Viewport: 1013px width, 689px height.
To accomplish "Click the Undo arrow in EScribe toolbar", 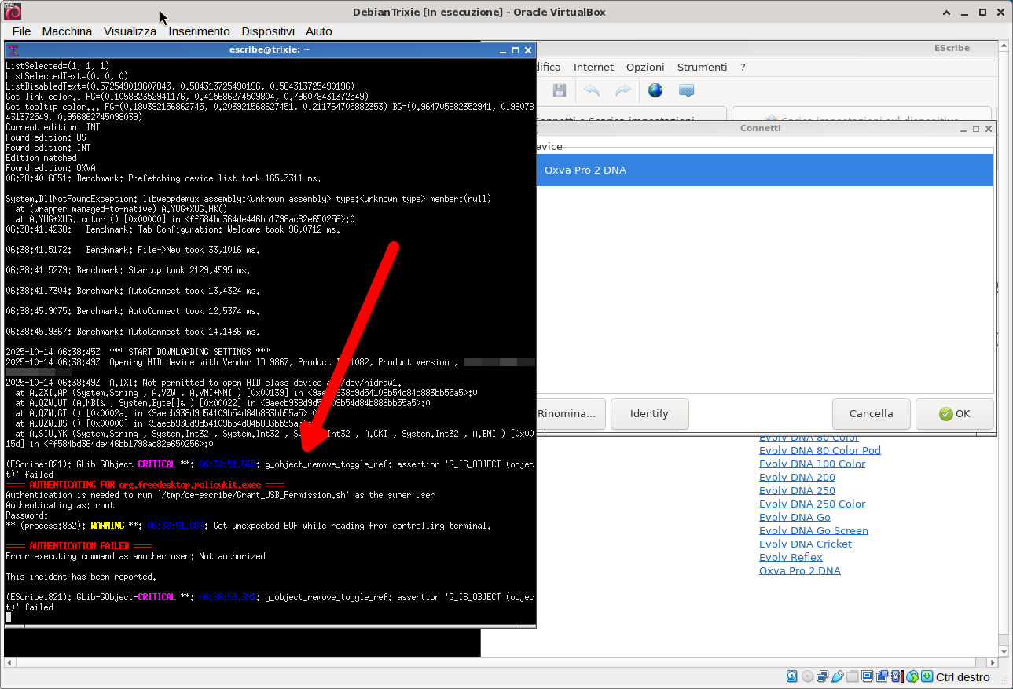I will click(592, 91).
